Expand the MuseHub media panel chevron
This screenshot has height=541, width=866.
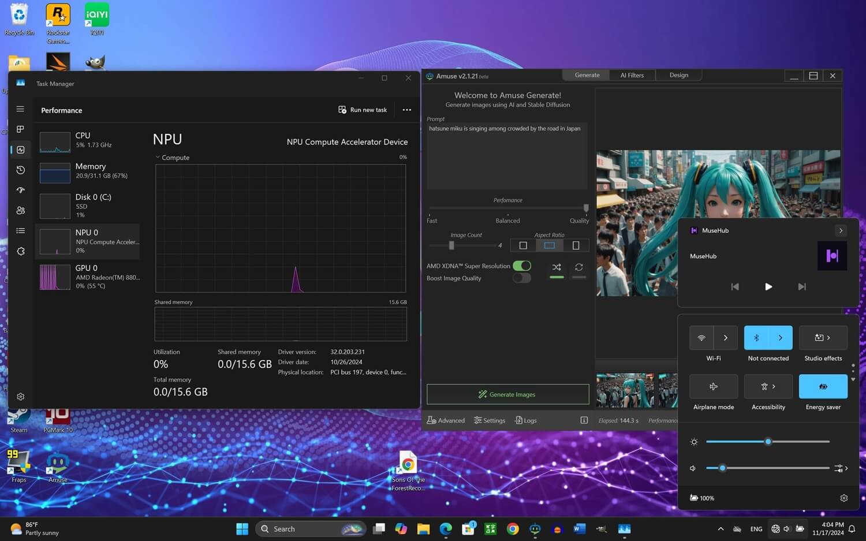841,230
